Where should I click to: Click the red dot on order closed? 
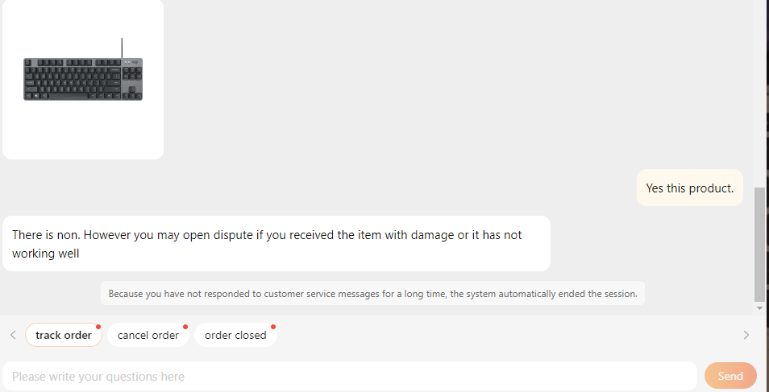[x=273, y=327]
